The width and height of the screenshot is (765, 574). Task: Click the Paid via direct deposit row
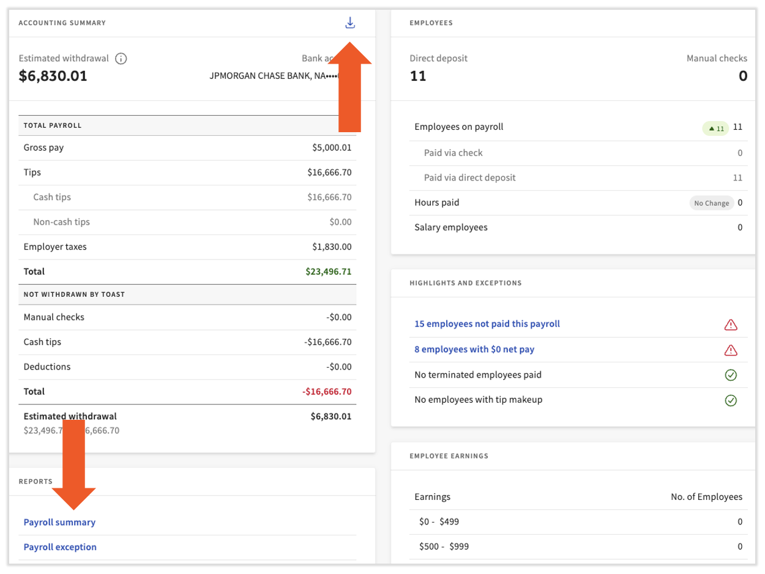tap(578, 177)
